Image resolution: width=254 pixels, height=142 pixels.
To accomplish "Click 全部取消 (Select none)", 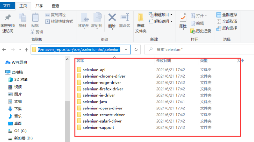I will point(227,21).
